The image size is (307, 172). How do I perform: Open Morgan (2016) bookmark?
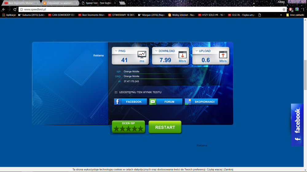pos(152,15)
